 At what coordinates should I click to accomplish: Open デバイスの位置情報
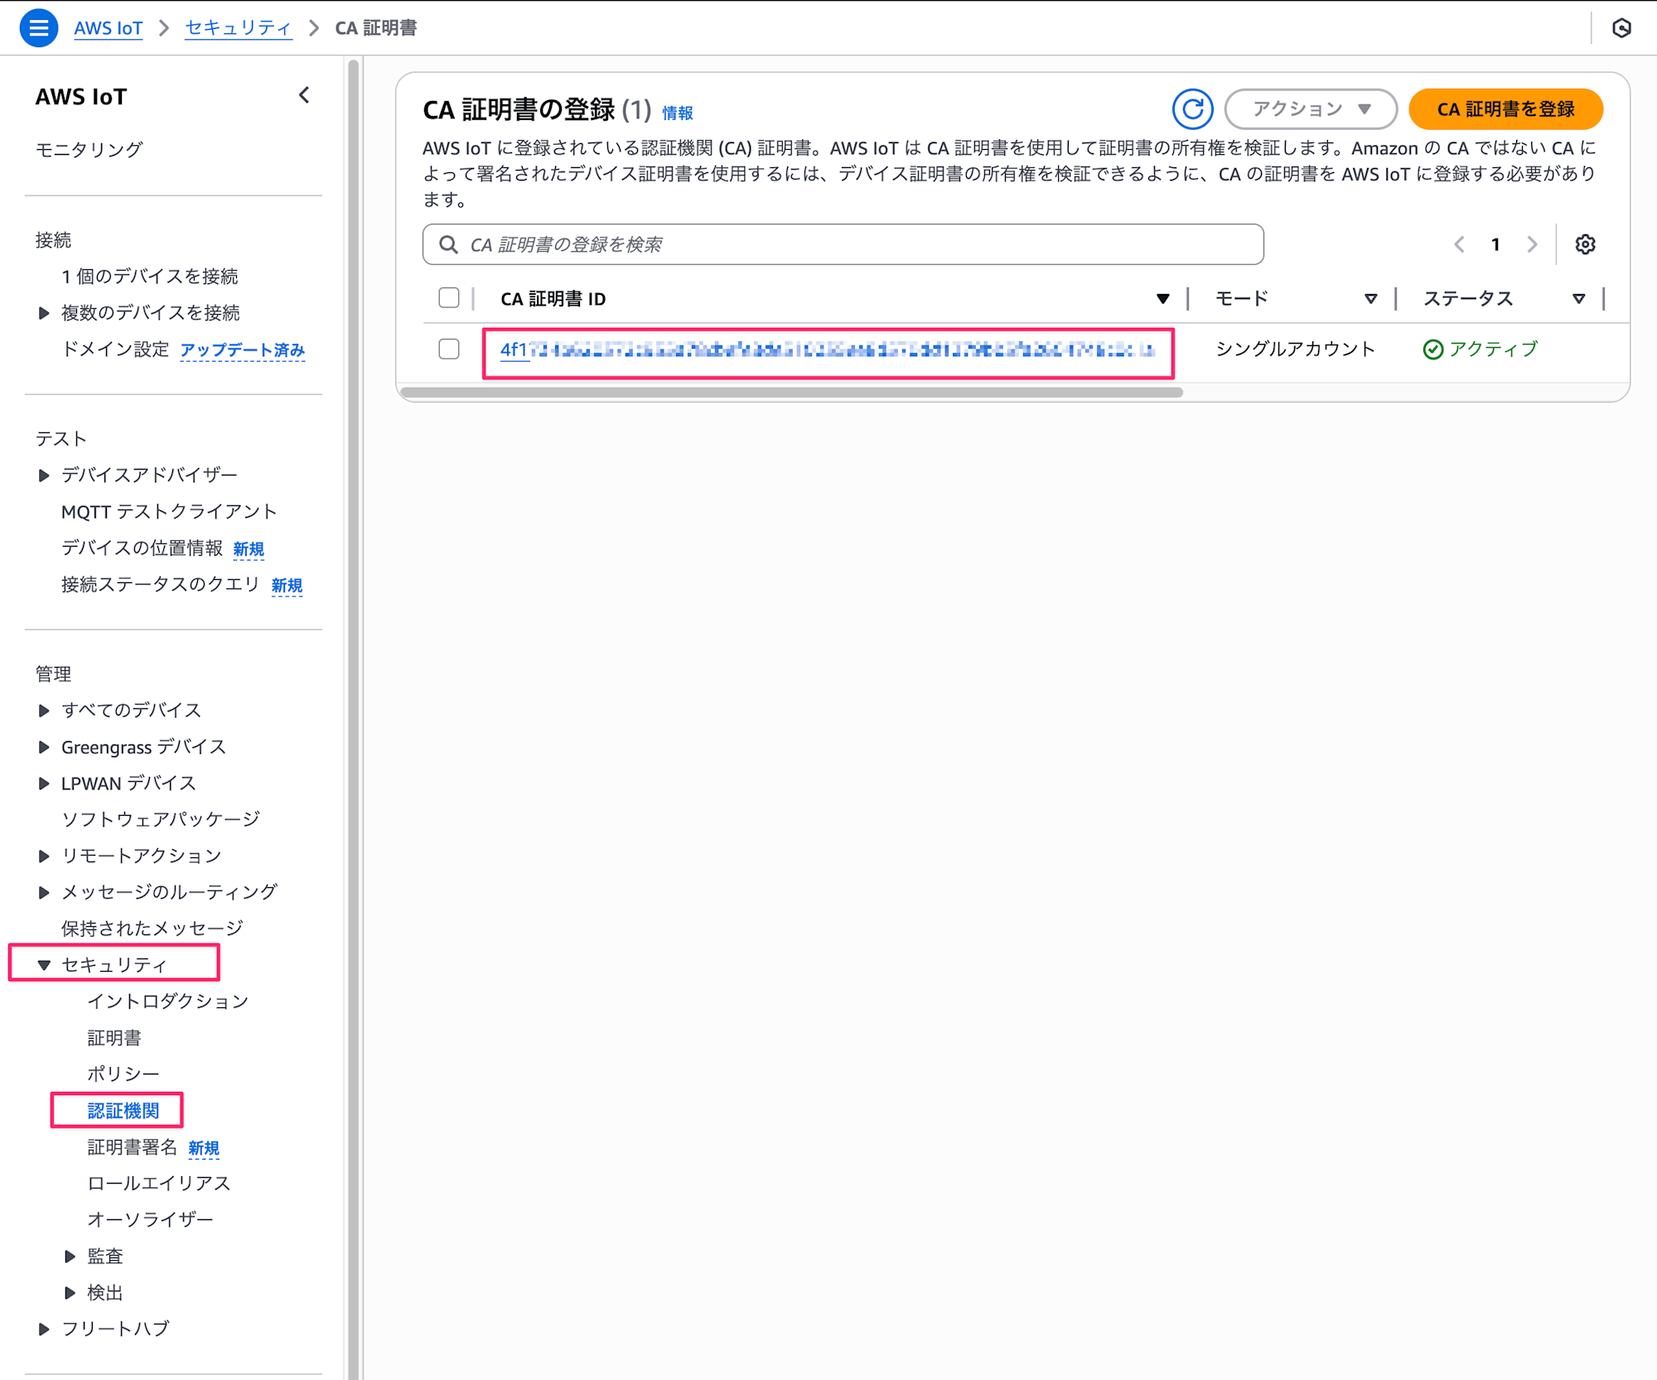(x=143, y=548)
